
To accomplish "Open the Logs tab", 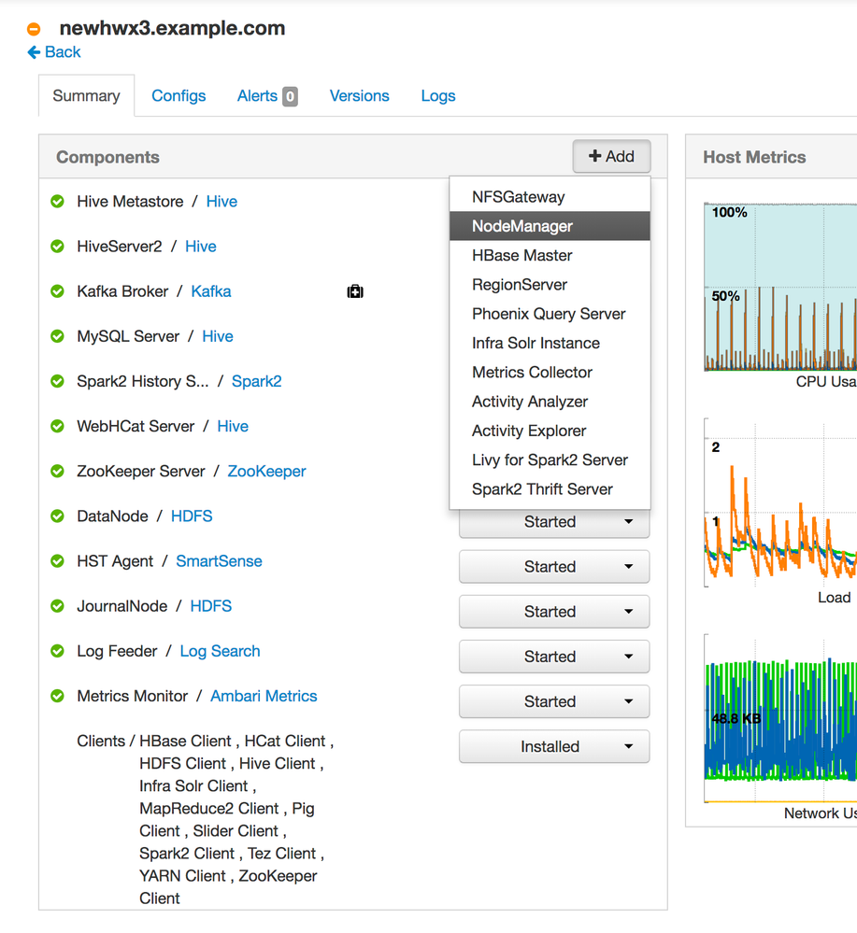I will (x=437, y=95).
